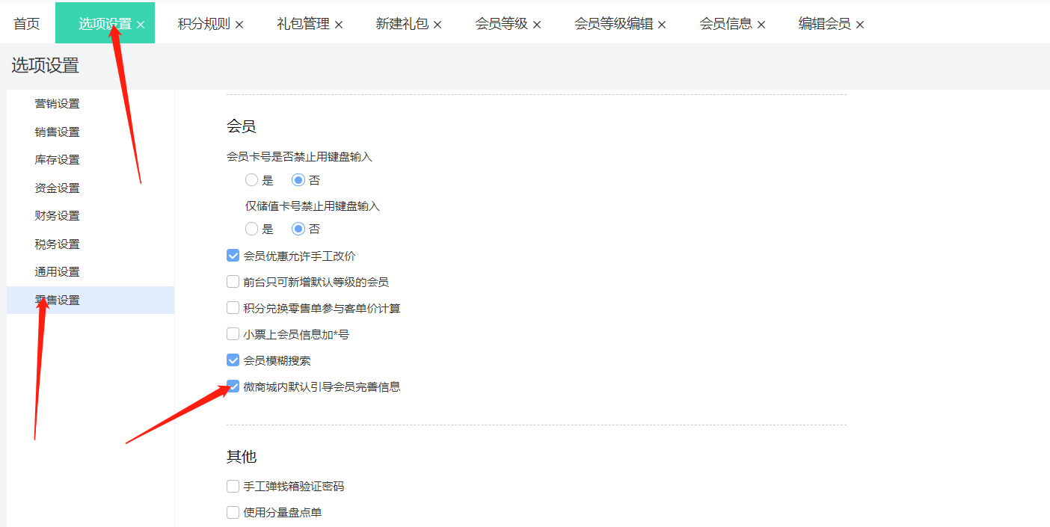This screenshot has width=1050, height=527.
Task: Open the 通用设置 section
Action: 58,271
